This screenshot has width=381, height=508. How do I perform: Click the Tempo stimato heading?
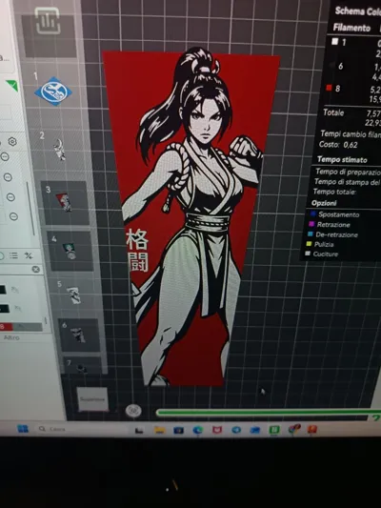coord(342,159)
